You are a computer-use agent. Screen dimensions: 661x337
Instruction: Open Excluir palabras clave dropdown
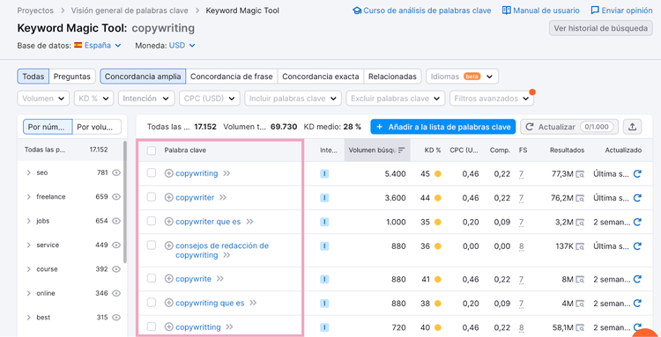pos(396,99)
